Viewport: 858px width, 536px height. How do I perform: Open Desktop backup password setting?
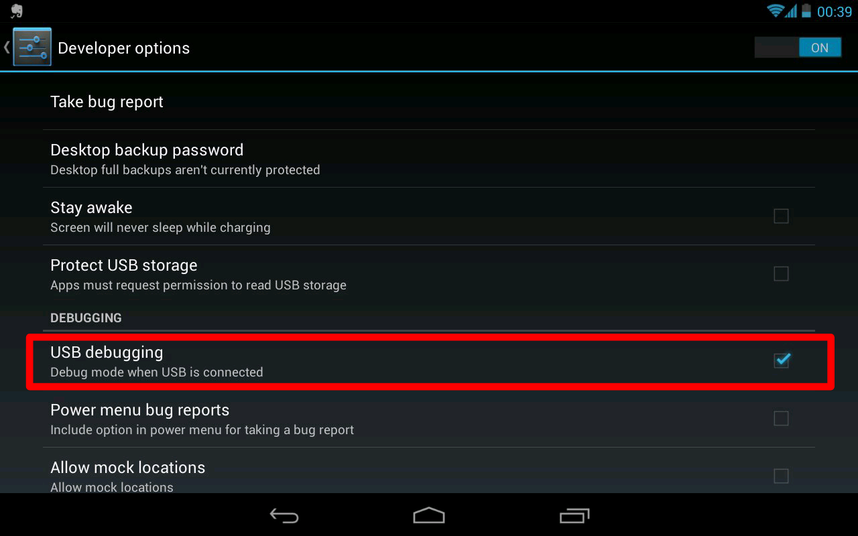(x=429, y=159)
